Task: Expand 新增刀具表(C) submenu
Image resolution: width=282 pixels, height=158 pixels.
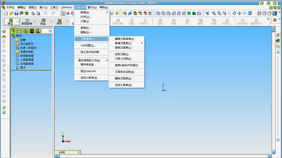Action: [126, 43]
